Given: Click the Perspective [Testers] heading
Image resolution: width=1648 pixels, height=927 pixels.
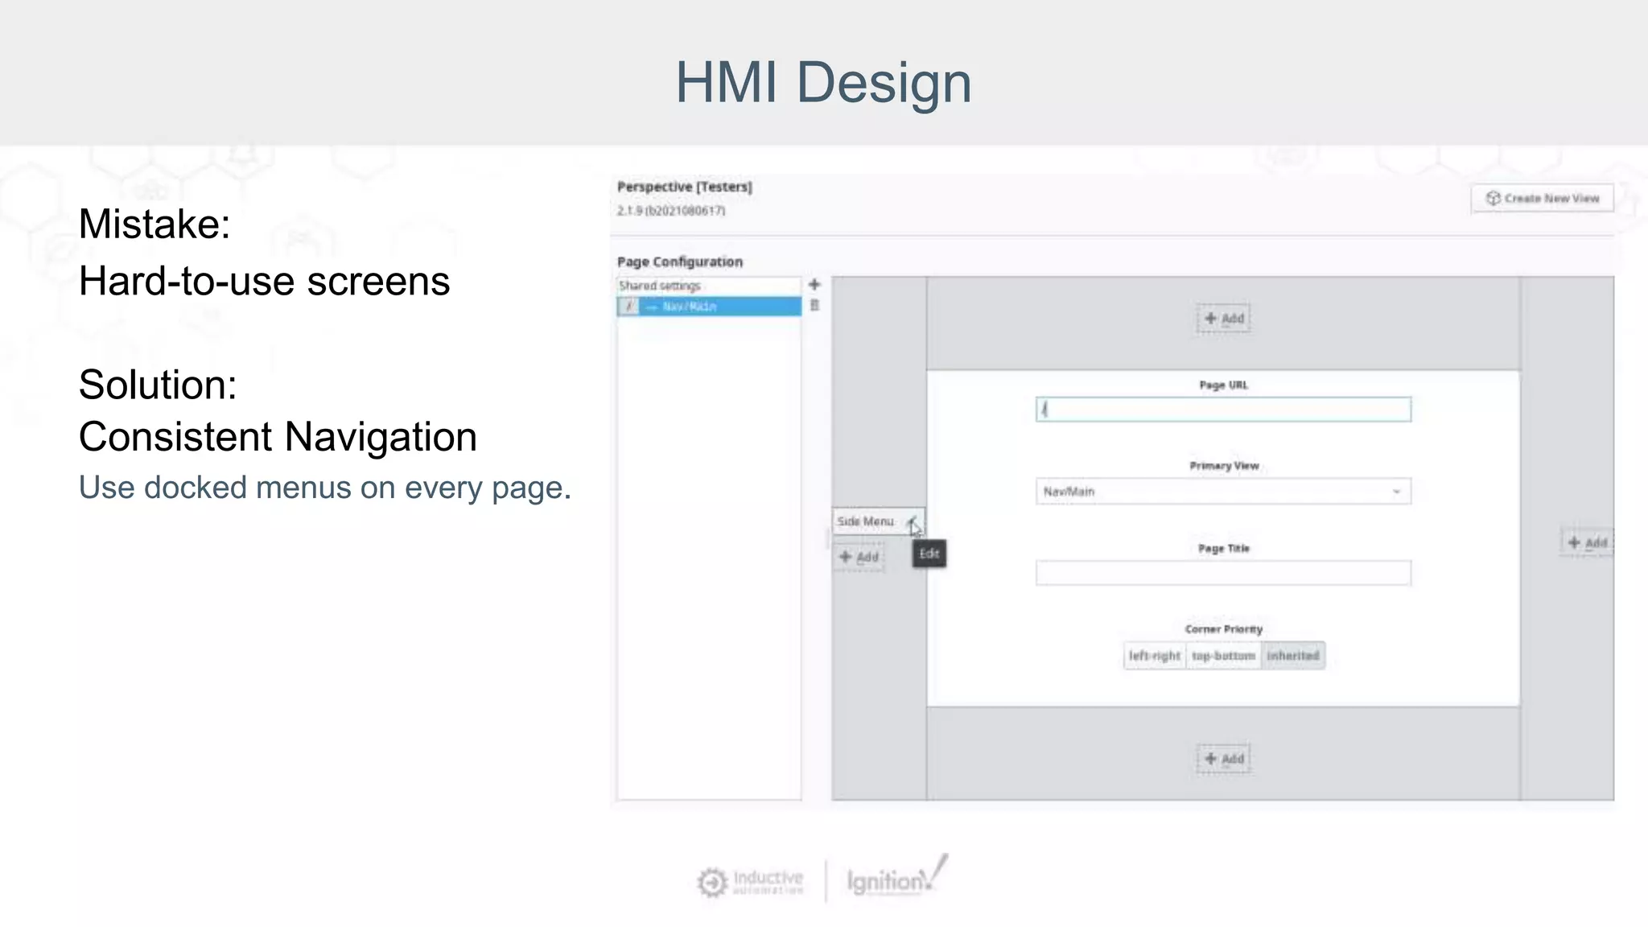Looking at the screenshot, I should coord(685,187).
